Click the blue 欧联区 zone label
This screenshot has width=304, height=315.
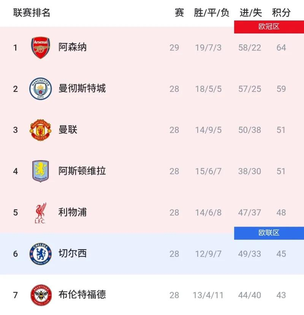[x=269, y=233]
